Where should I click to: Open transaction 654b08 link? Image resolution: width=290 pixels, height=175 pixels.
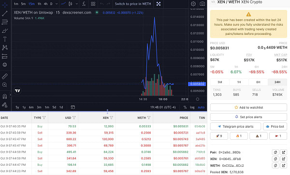pyautogui.click(x=200, y=126)
